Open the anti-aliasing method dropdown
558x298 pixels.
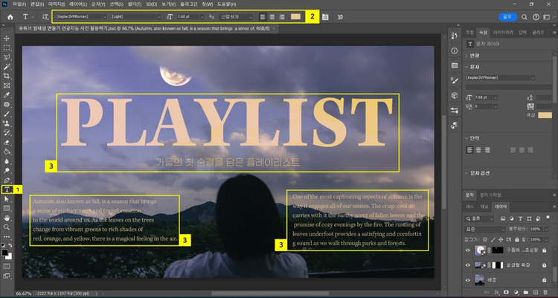tap(236, 16)
